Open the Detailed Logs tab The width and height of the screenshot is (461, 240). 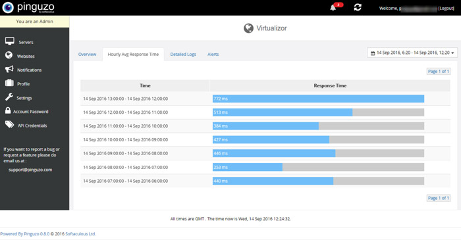(x=183, y=55)
